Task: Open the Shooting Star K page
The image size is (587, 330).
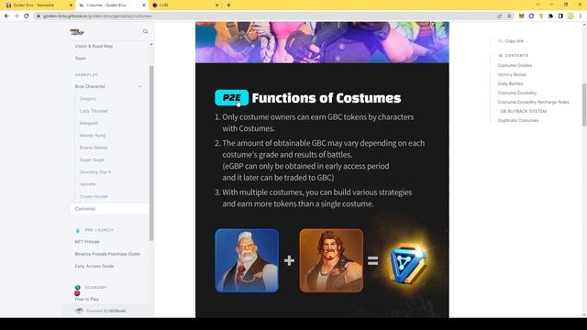Action: tap(95, 172)
